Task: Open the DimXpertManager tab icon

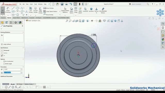Action: click(x=15, y=22)
